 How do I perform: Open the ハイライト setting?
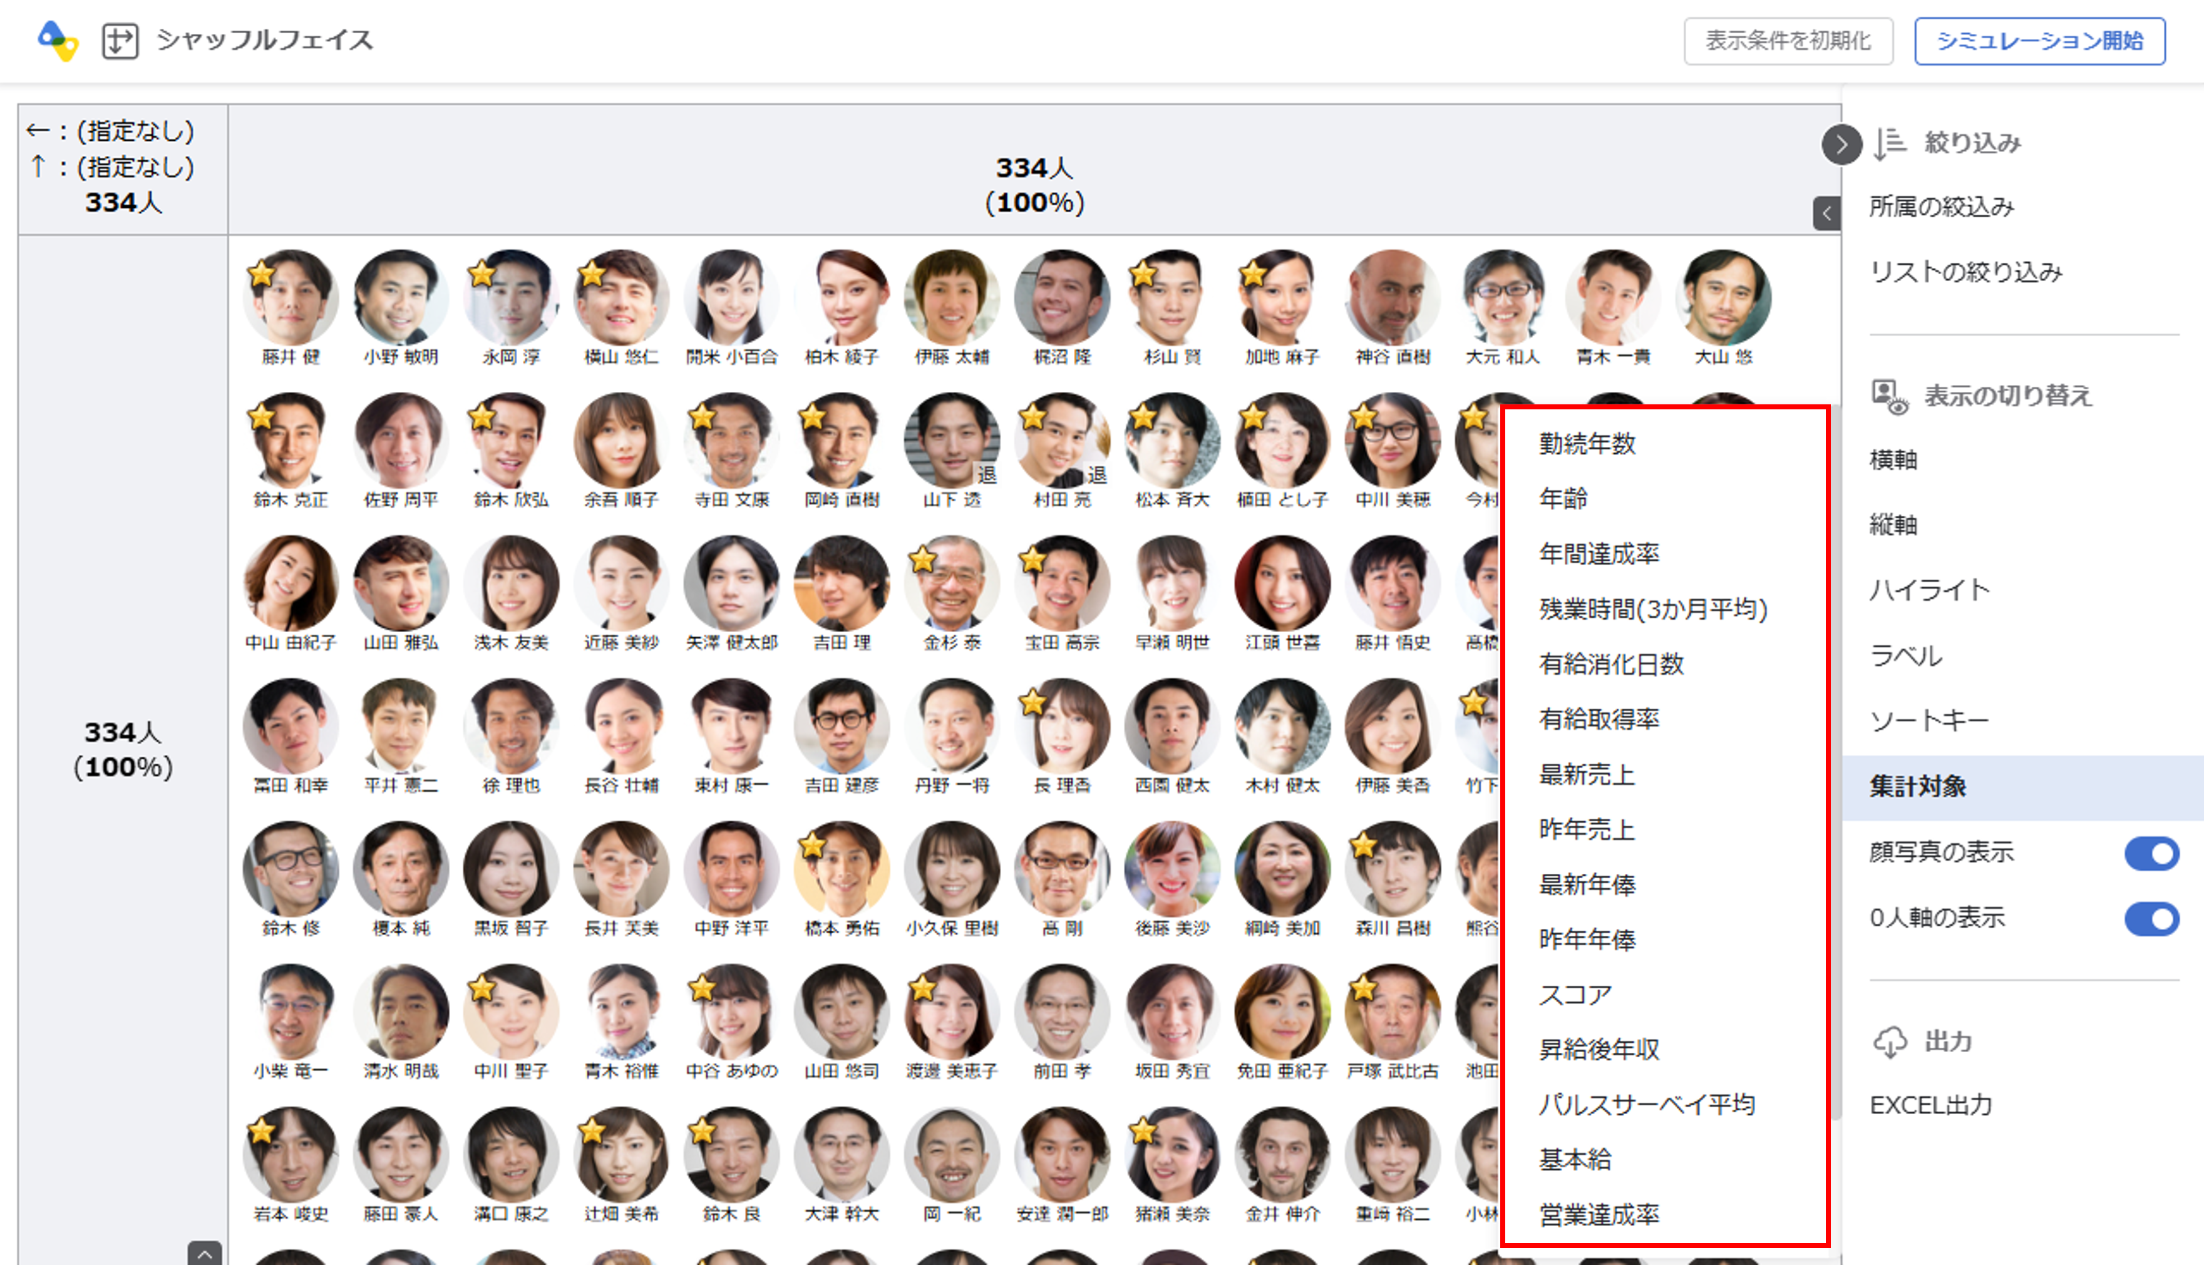[1929, 590]
